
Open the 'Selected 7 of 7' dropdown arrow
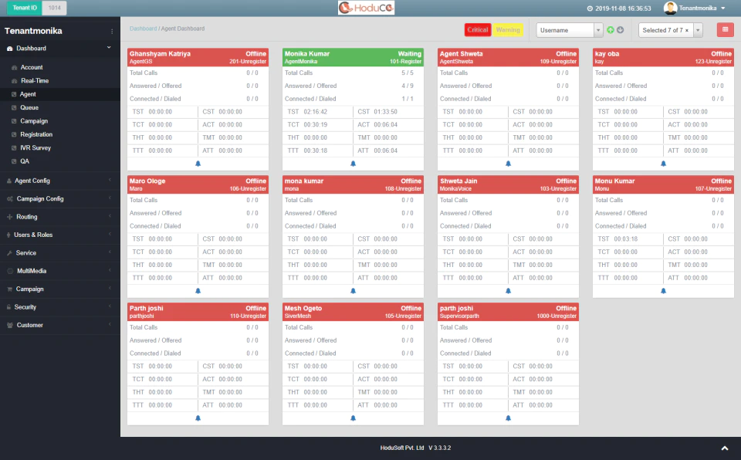tap(698, 30)
